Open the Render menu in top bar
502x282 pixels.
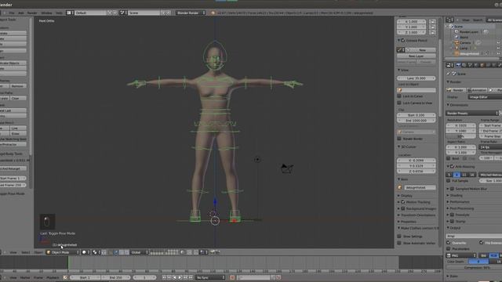(x=32, y=13)
